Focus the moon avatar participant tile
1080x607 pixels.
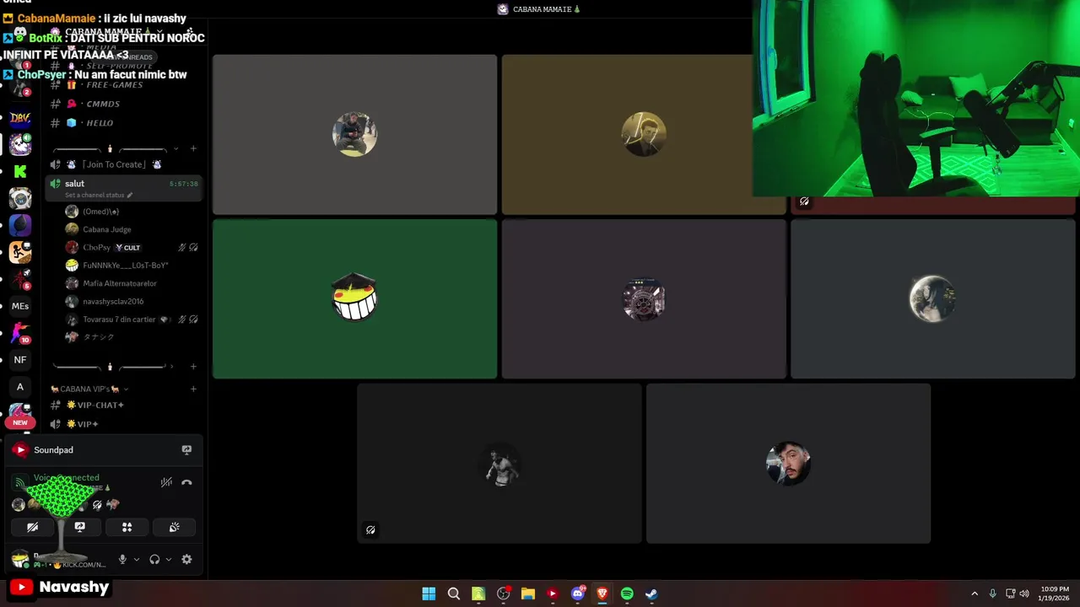click(x=932, y=298)
